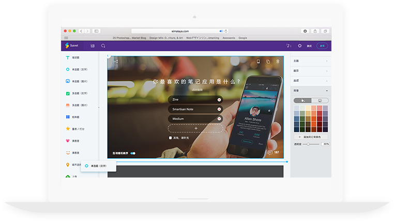The height and width of the screenshot is (221, 394).
Task: Click the Safari share button
Action: (315, 31)
